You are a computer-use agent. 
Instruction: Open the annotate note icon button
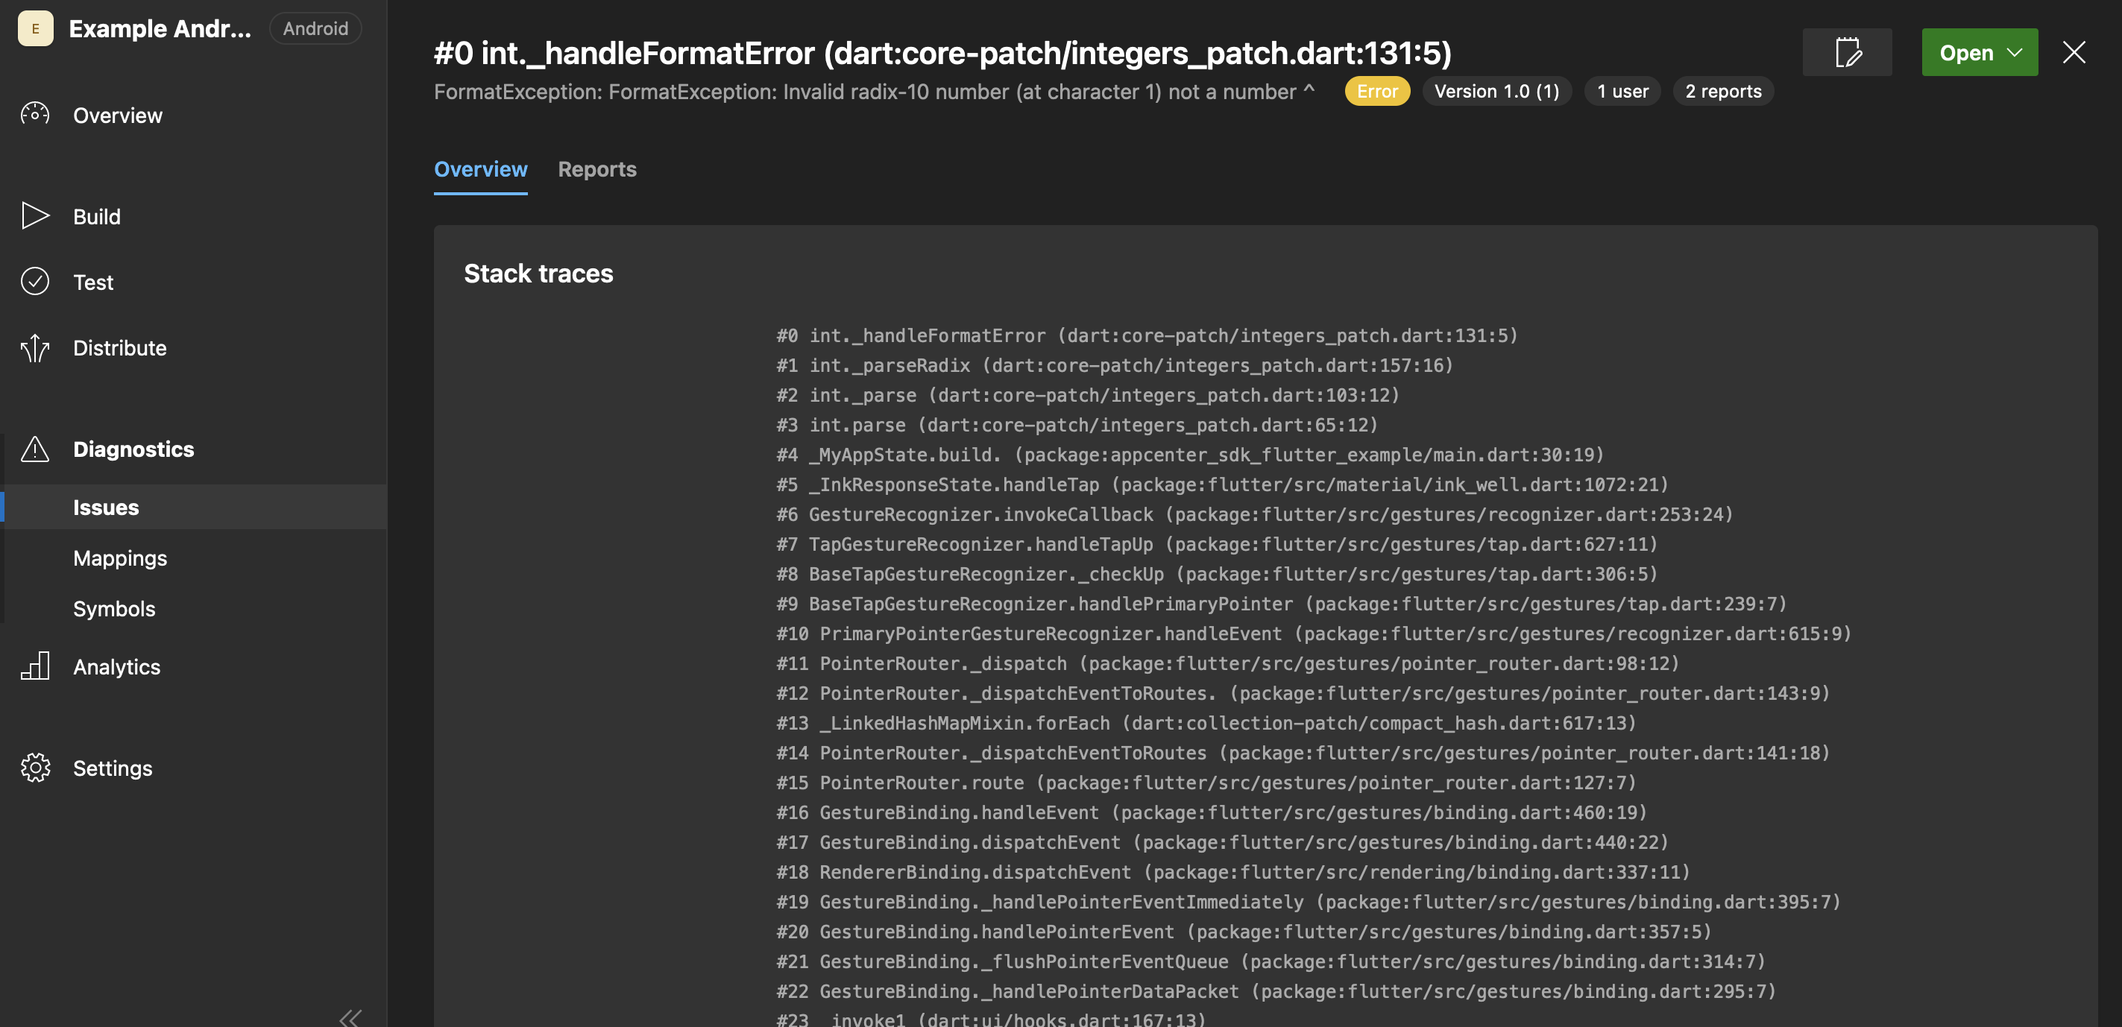[1847, 53]
